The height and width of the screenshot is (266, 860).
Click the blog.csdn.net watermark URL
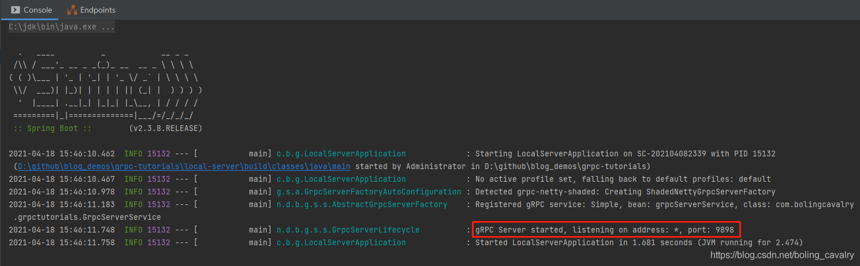click(x=783, y=254)
